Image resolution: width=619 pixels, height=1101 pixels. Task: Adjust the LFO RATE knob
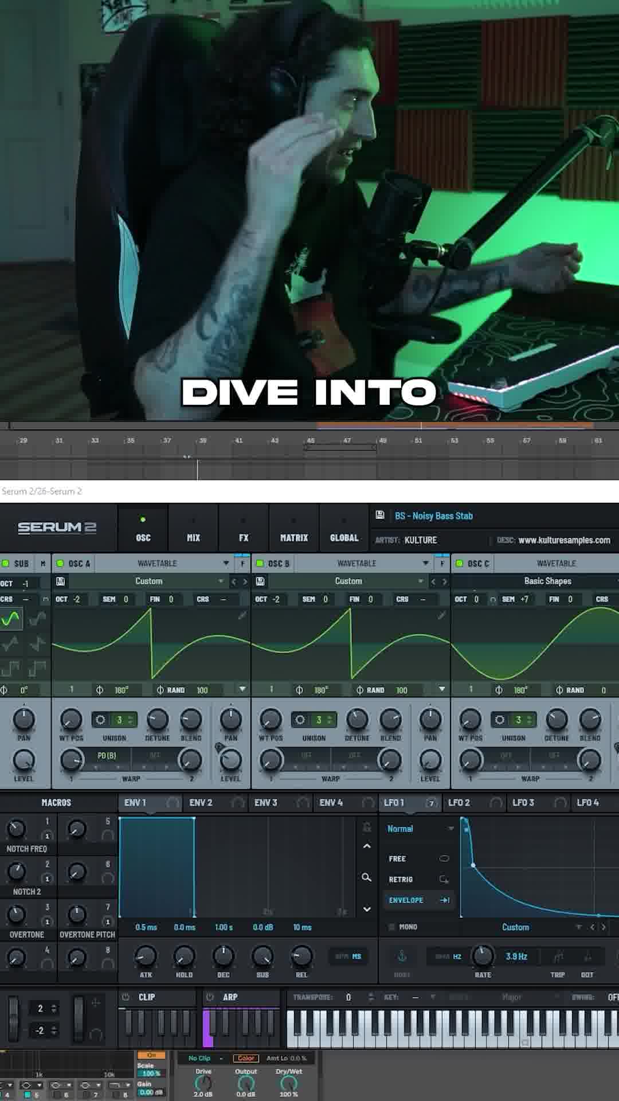(x=483, y=955)
